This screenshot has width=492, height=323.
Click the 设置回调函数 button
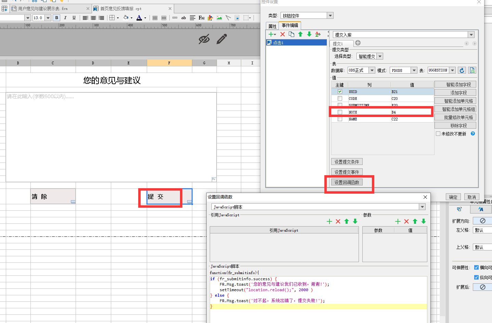point(347,182)
